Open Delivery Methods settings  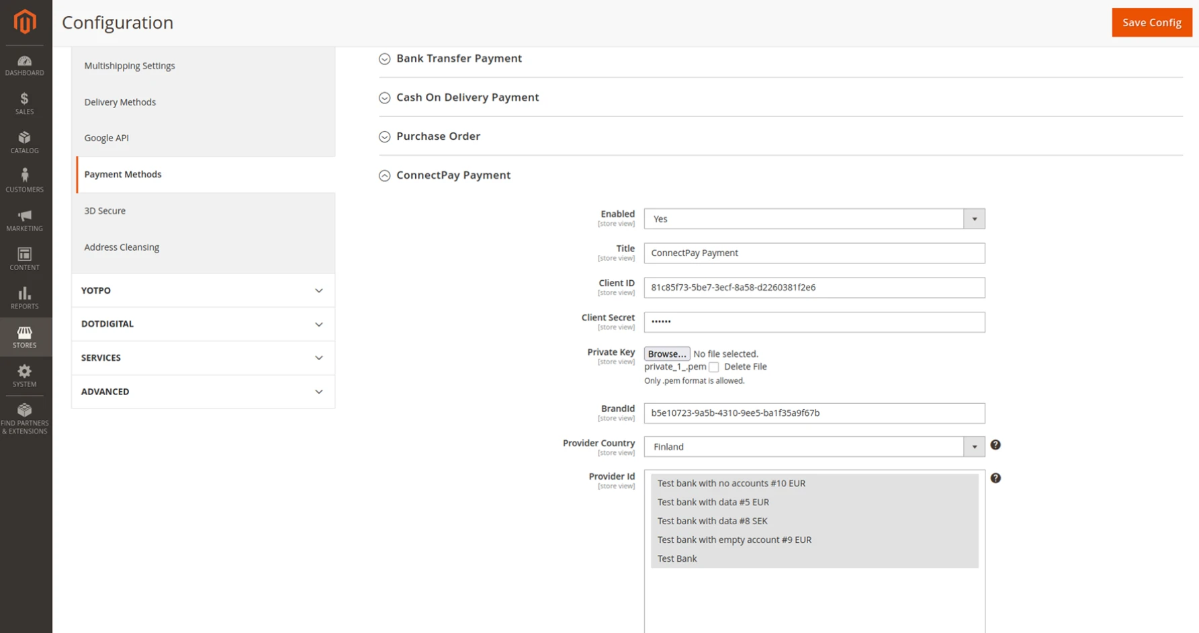(120, 102)
